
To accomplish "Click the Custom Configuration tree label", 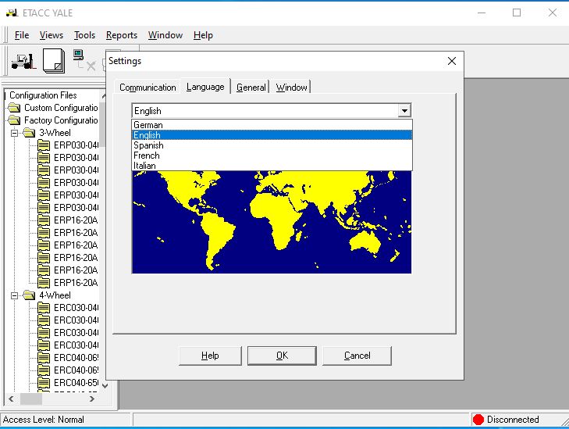I will pyautogui.click(x=61, y=108).
